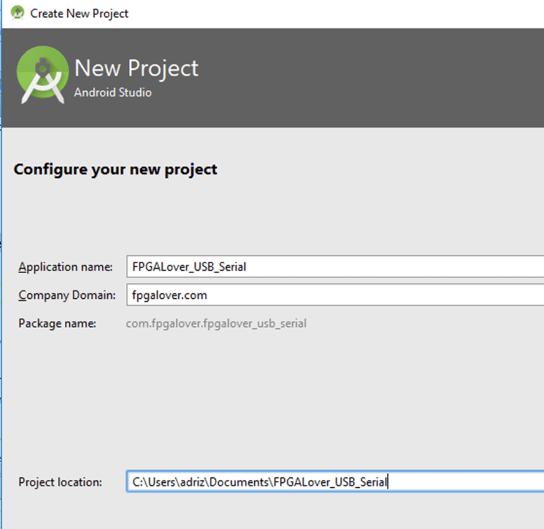Click the FPGALover_USB_Serial application name text

click(187, 266)
